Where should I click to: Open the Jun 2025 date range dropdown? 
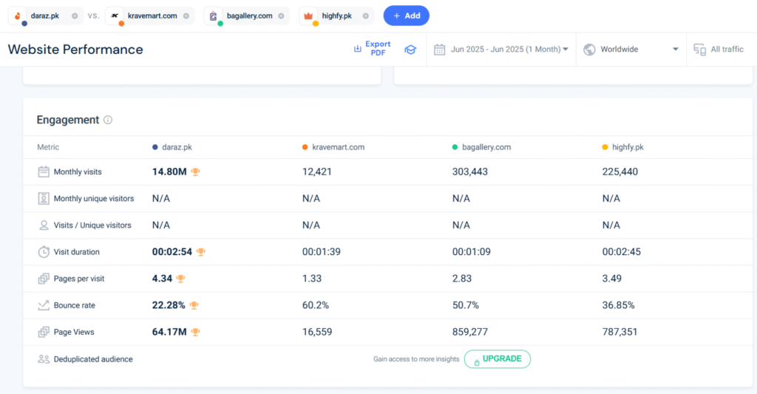click(x=500, y=50)
